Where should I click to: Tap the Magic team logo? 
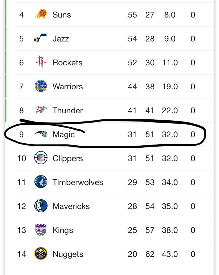click(x=41, y=134)
